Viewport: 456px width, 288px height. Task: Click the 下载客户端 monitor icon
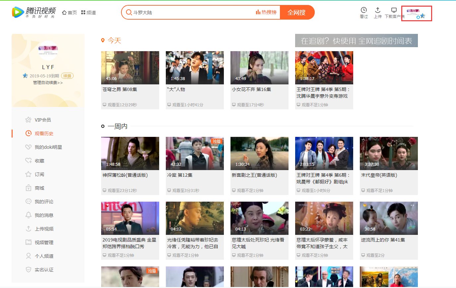pyautogui.click(x=394, y=10)
